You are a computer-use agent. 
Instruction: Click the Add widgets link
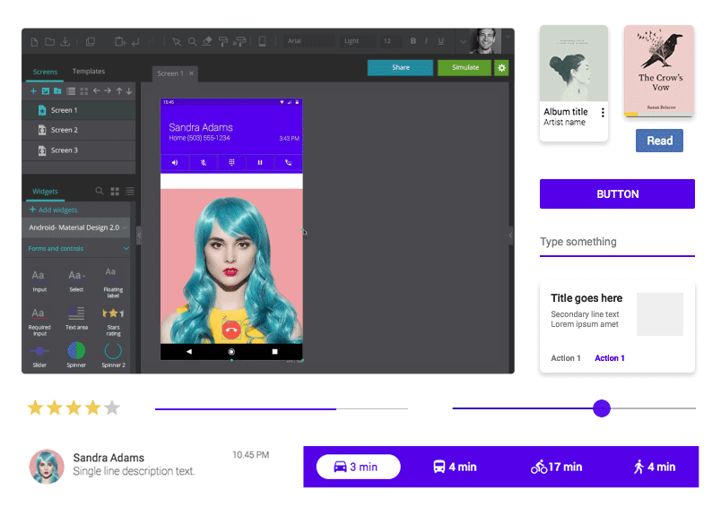coord(53,210)
